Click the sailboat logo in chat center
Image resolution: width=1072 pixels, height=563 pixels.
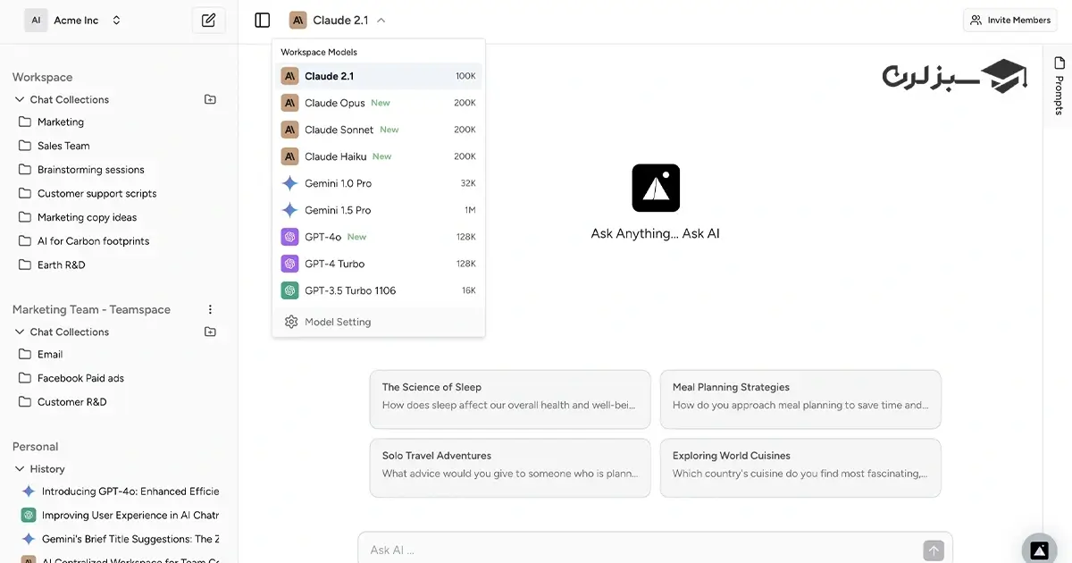(656, 188)
